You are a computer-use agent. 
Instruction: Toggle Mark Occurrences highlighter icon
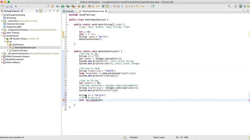point(107,6)
